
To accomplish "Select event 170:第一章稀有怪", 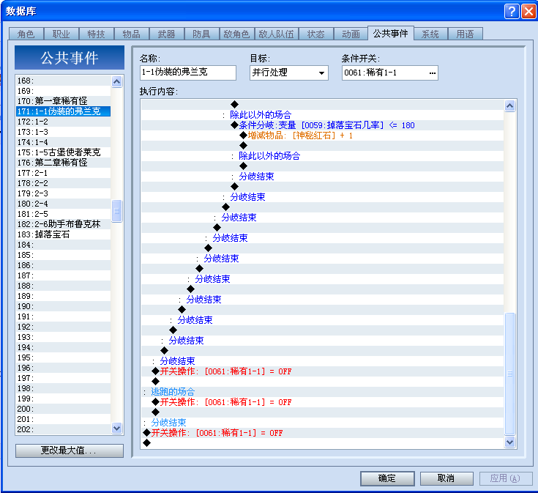I will point(63,101).
